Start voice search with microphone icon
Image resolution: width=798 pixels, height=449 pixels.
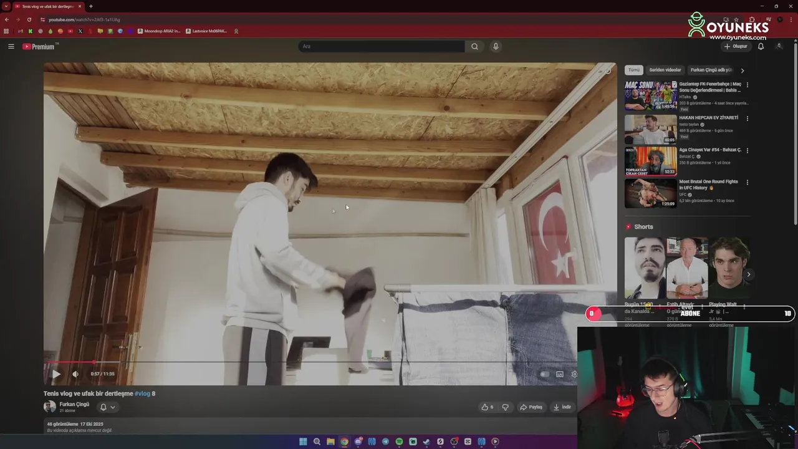tap(496, 46)
